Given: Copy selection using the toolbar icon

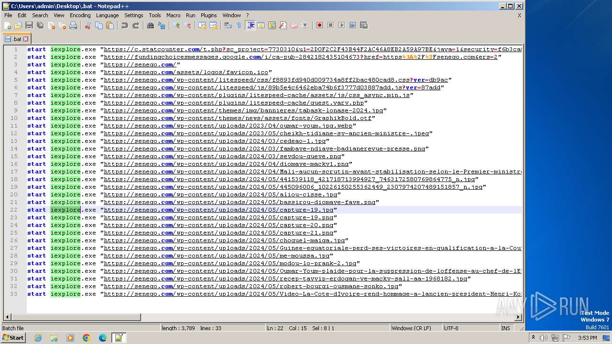Looking at the screenshot, I should (99, 25).
